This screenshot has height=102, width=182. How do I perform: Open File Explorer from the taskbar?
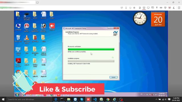pos(69,99)
